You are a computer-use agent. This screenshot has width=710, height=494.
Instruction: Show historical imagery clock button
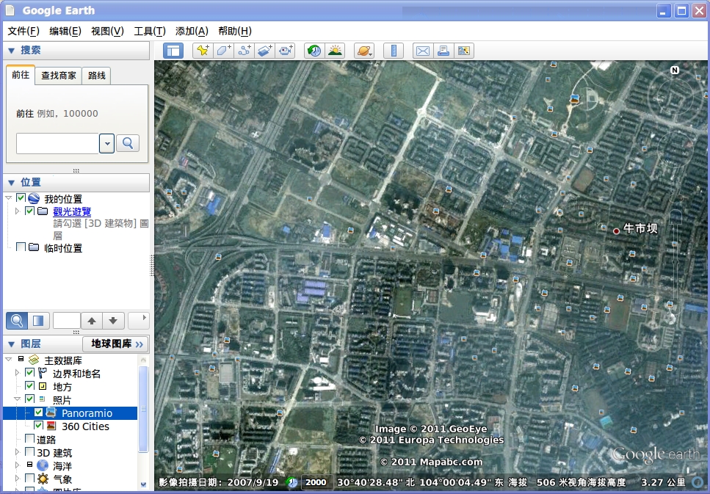pyautogui.click(x=314, y=51)
